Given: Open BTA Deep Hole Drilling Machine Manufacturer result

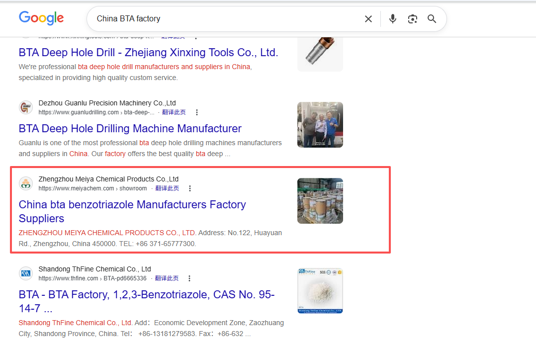Looking at the screenshot, I should click(x=130, y=129).
